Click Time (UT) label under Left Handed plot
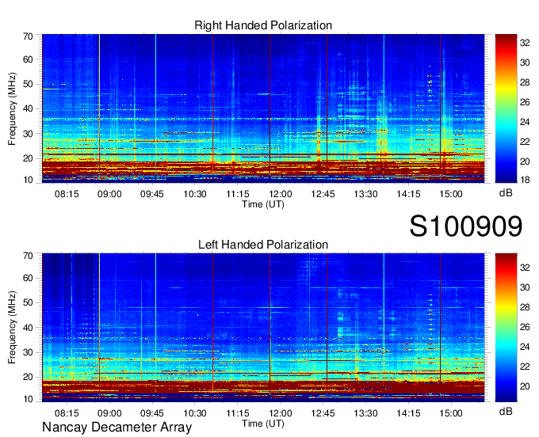Image resolution: width=539 pixels, height=437 pixels. (263, 424)
